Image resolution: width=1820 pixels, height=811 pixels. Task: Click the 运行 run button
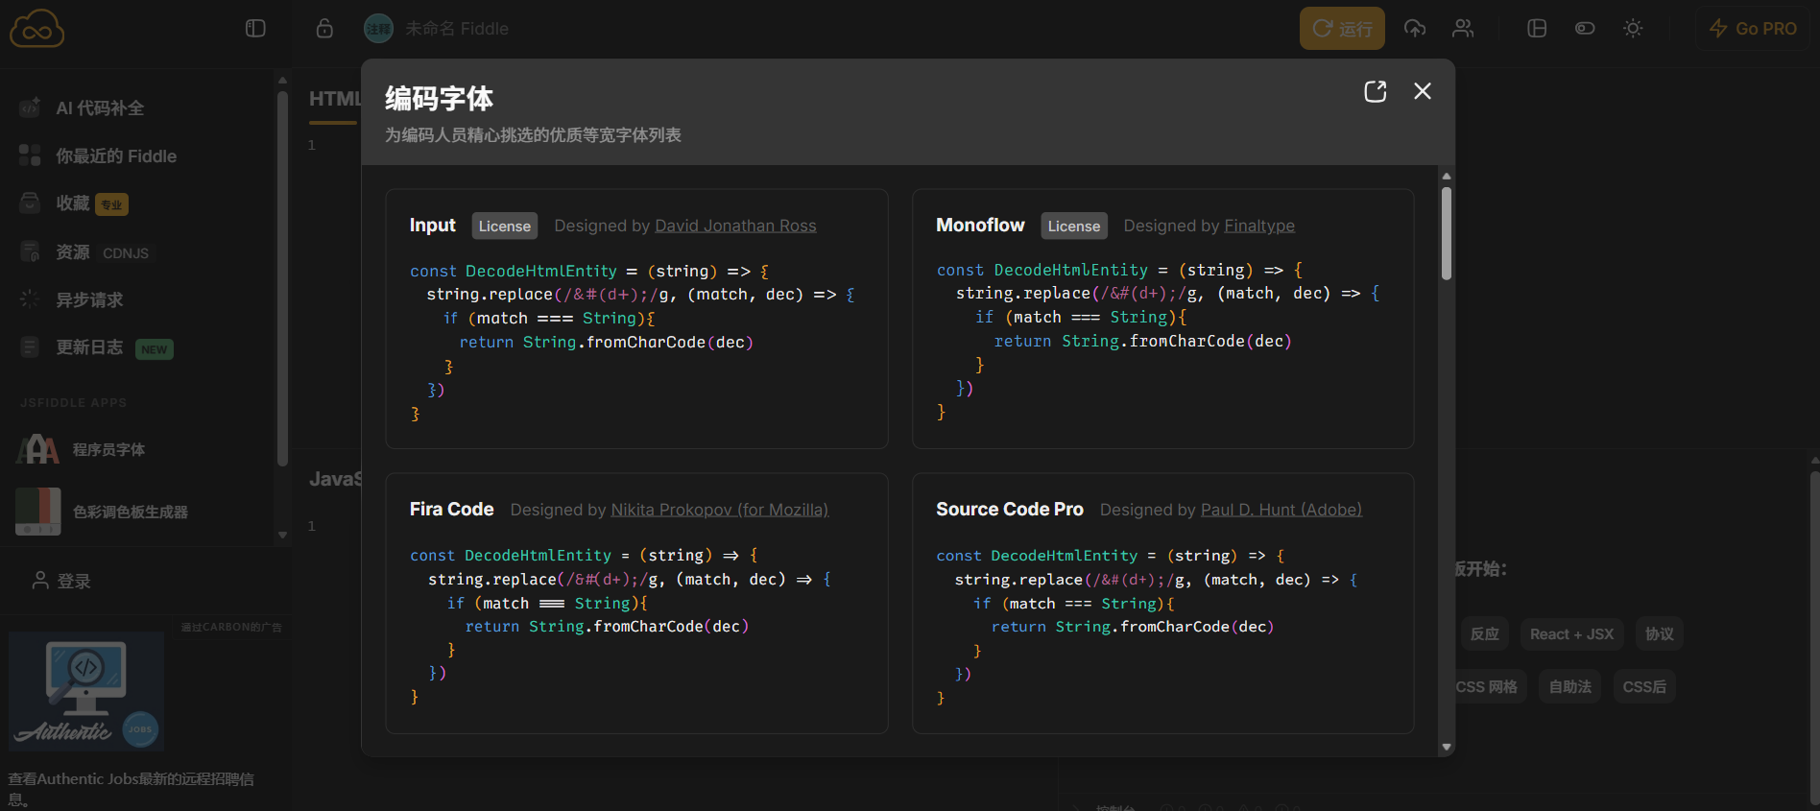click(1342, 29)
